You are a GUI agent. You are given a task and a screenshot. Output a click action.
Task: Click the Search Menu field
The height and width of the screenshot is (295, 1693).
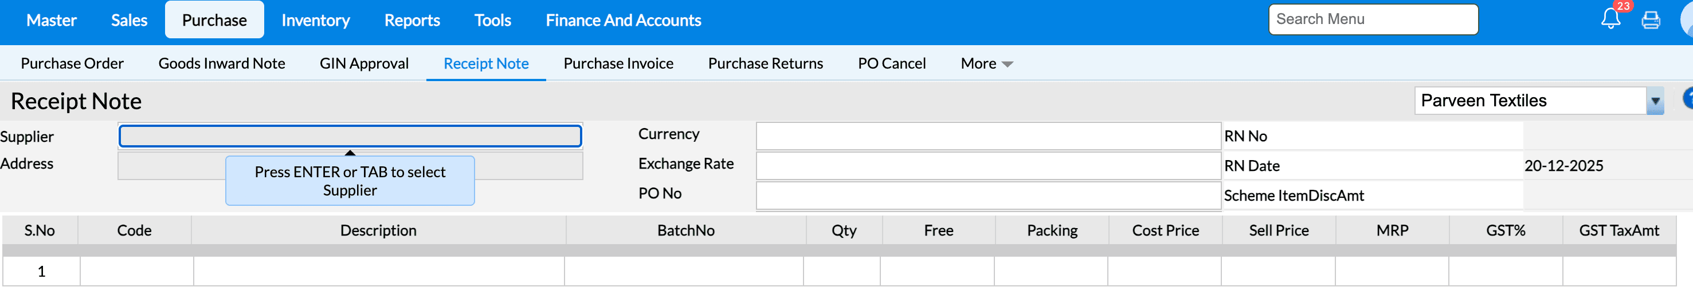click(1372, 19)
